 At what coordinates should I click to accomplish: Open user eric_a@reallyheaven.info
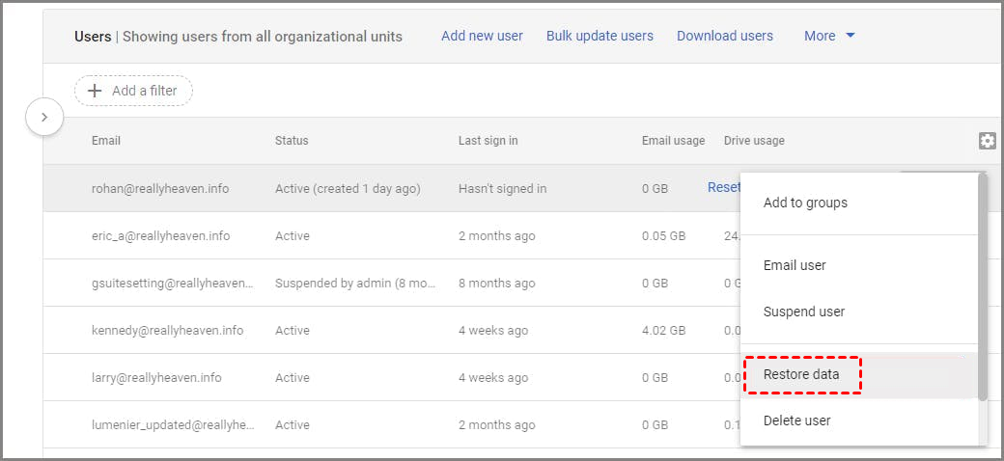pyautogui.click(x=160, y=236)
